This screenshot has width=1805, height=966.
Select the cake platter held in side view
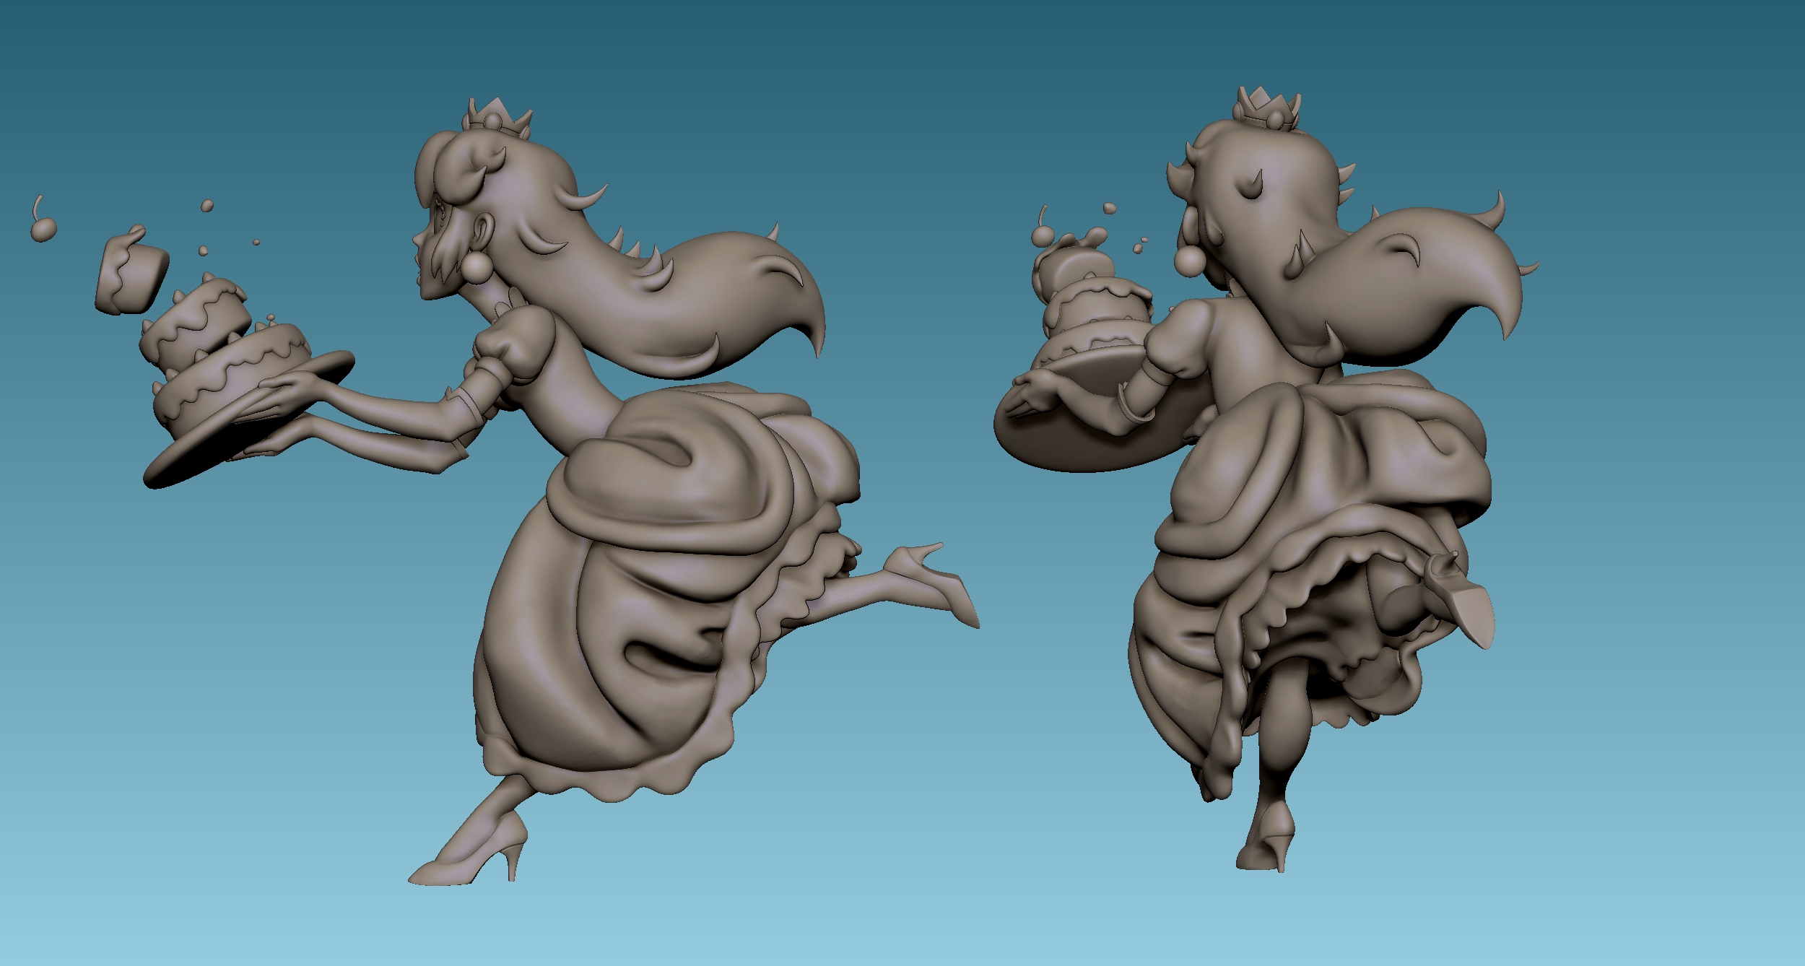(x=249, y=419)
